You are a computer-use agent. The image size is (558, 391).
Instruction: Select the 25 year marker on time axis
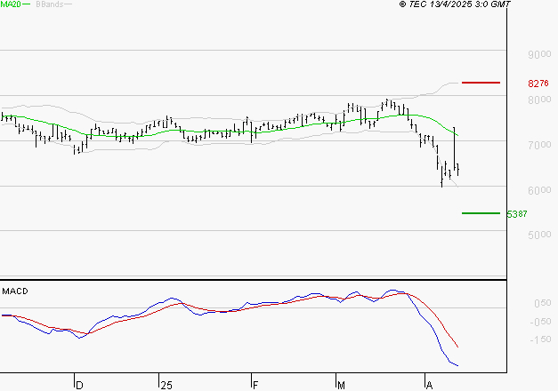[x=166, y=385]
